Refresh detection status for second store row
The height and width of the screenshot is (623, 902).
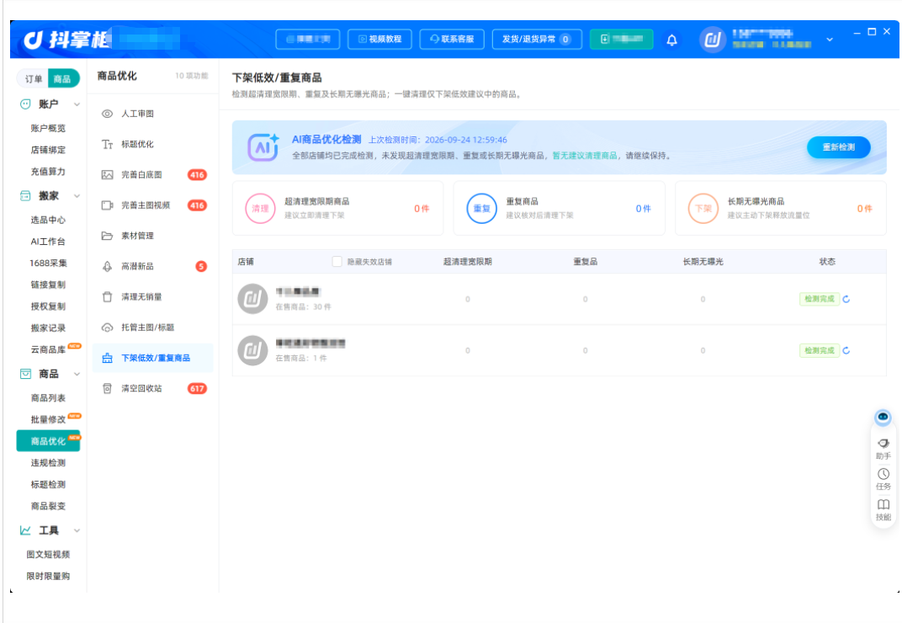(846, 350)
